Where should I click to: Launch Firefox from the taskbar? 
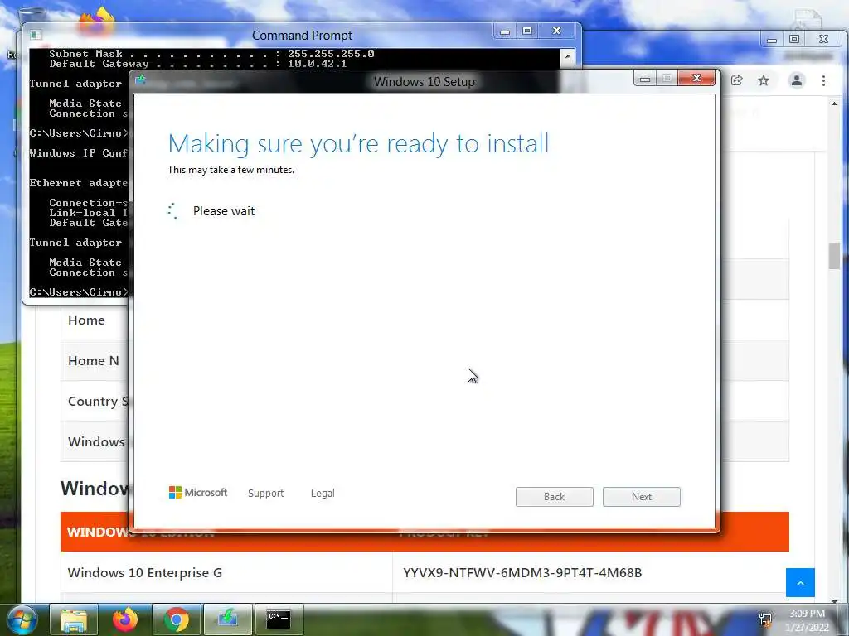click(x=125, y=619)
